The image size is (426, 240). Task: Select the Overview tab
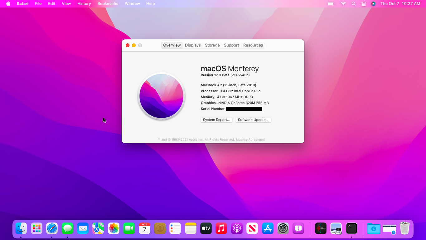[x=172, y=45]
